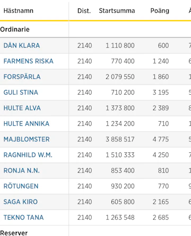
Task: Select RAGNHILD W.M. horse link
Action: (28, 155)
